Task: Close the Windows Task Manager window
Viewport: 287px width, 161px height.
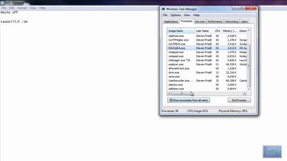Action: pos(251,8)
